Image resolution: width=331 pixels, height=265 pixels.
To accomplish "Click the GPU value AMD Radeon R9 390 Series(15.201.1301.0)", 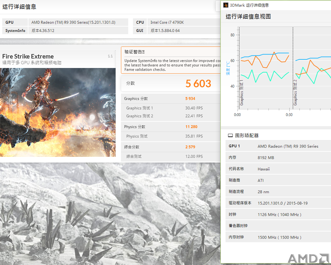I will pos(73,22).
